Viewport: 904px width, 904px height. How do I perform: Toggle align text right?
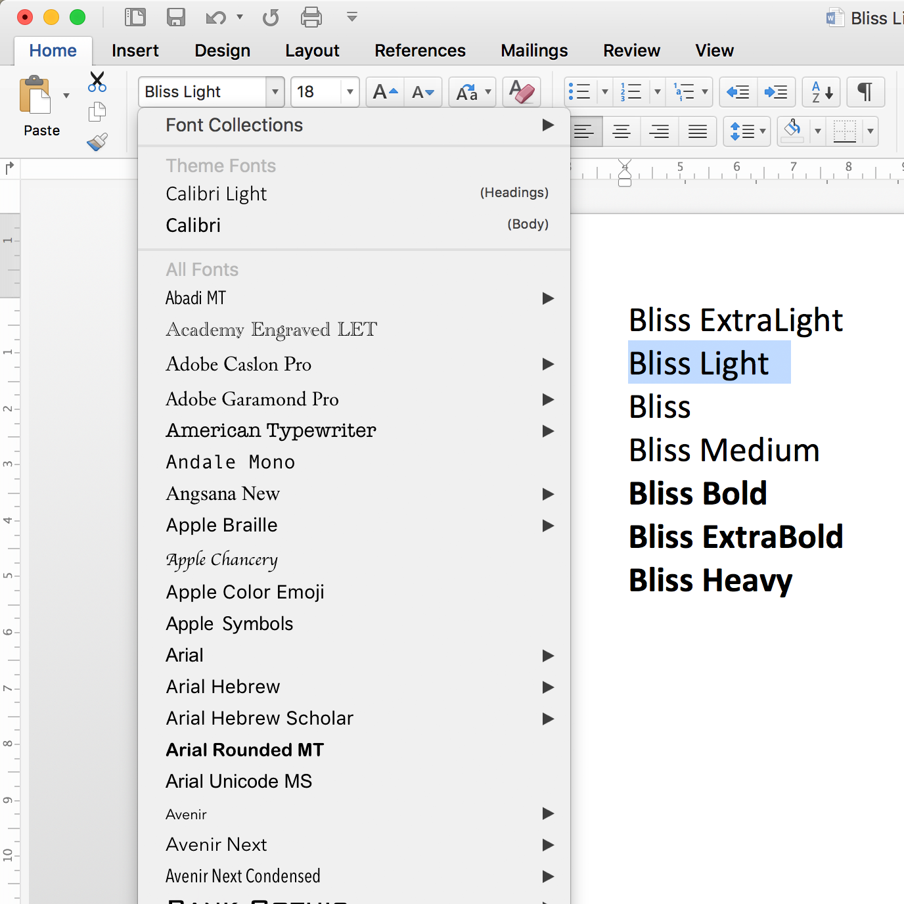click(659, 131)
